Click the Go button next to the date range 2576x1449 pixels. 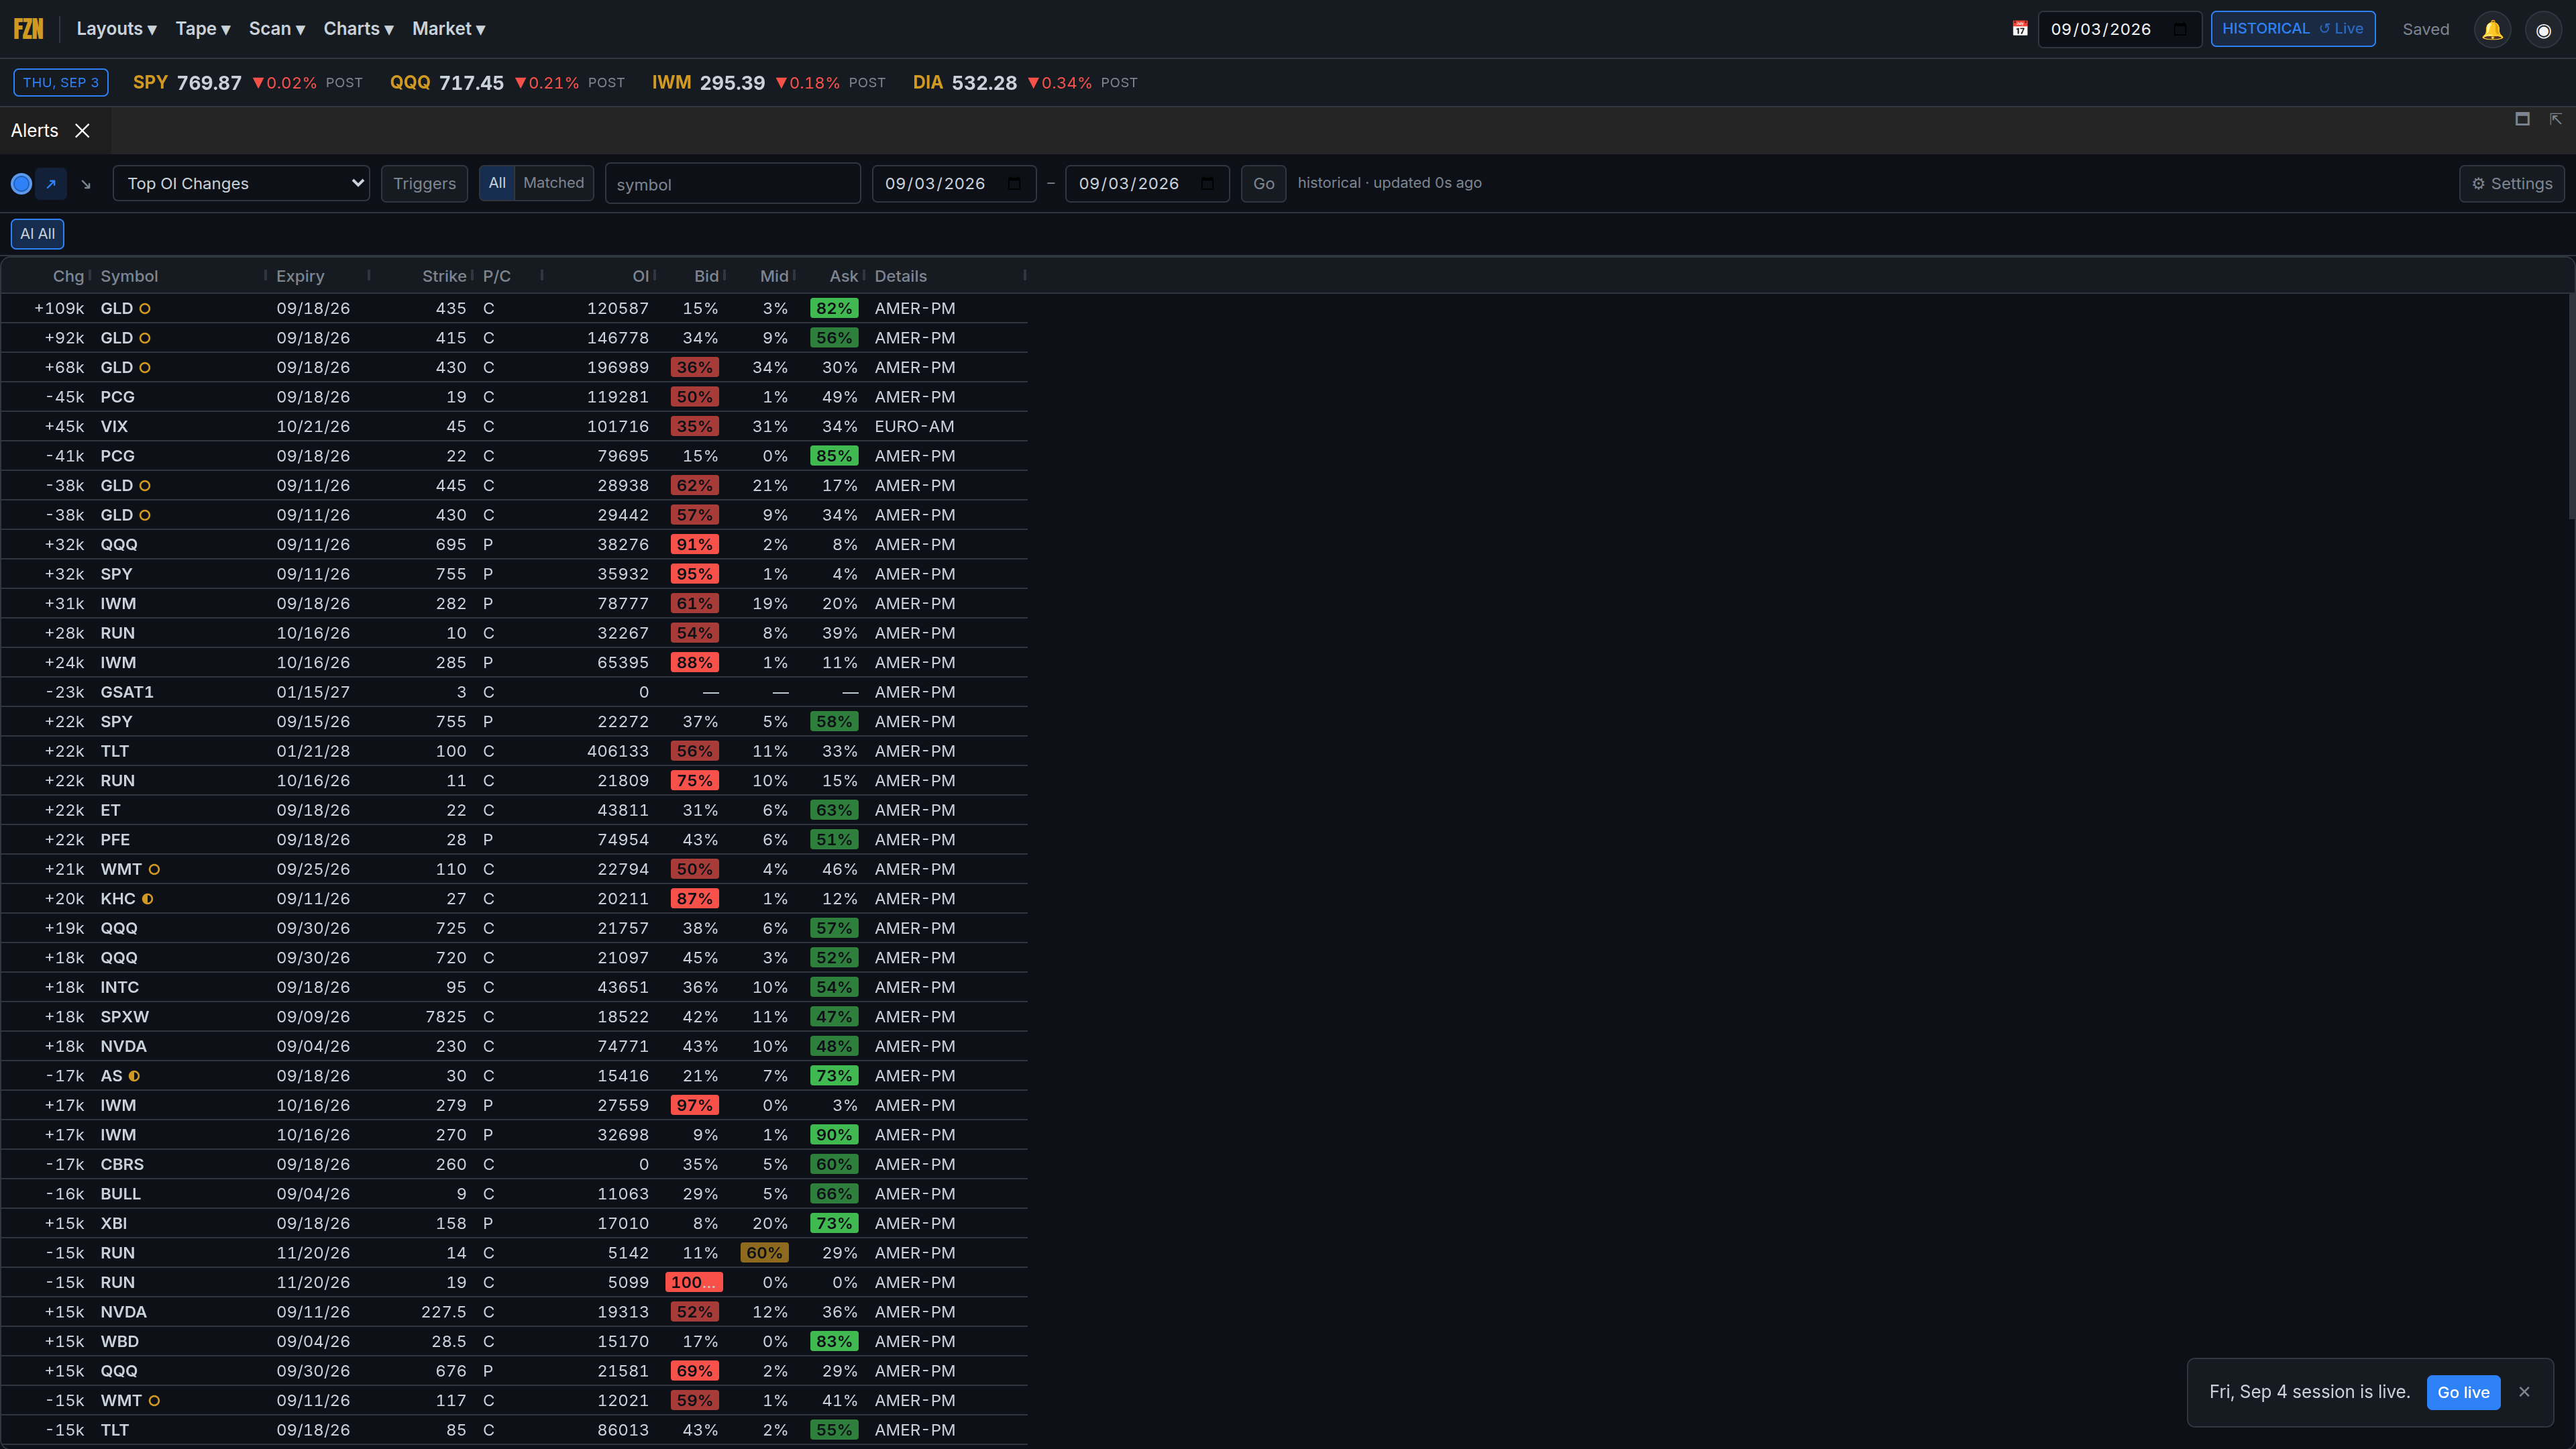pos(1263,184)
